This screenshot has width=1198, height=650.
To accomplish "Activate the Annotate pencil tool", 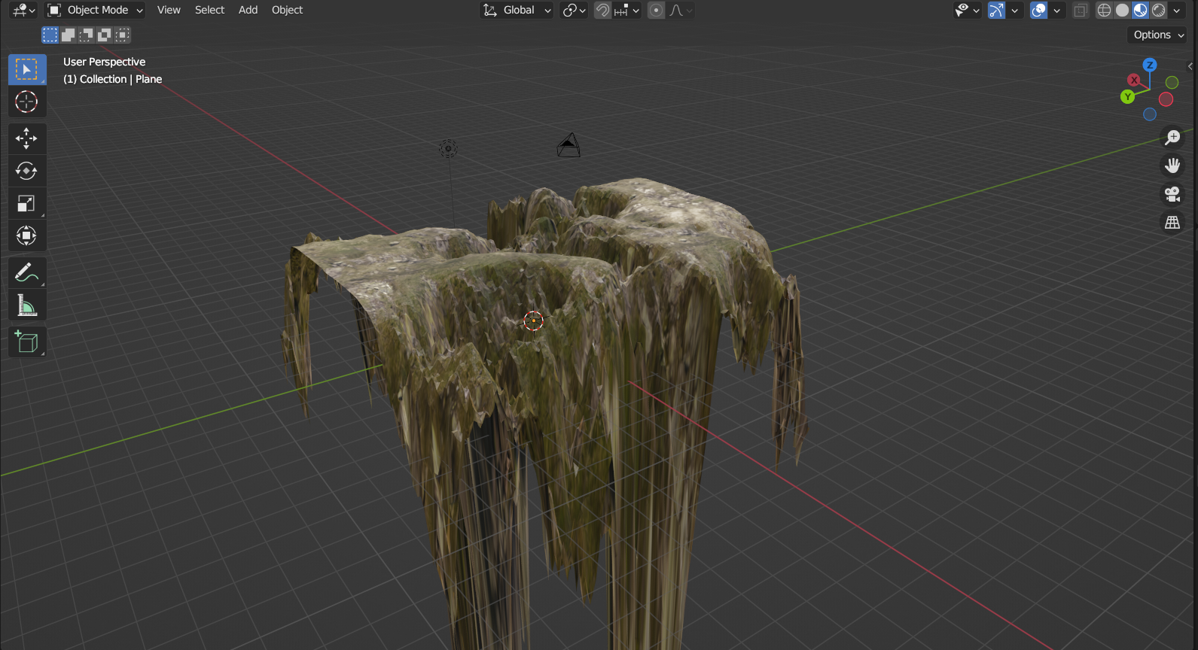I will coord(26,272).
